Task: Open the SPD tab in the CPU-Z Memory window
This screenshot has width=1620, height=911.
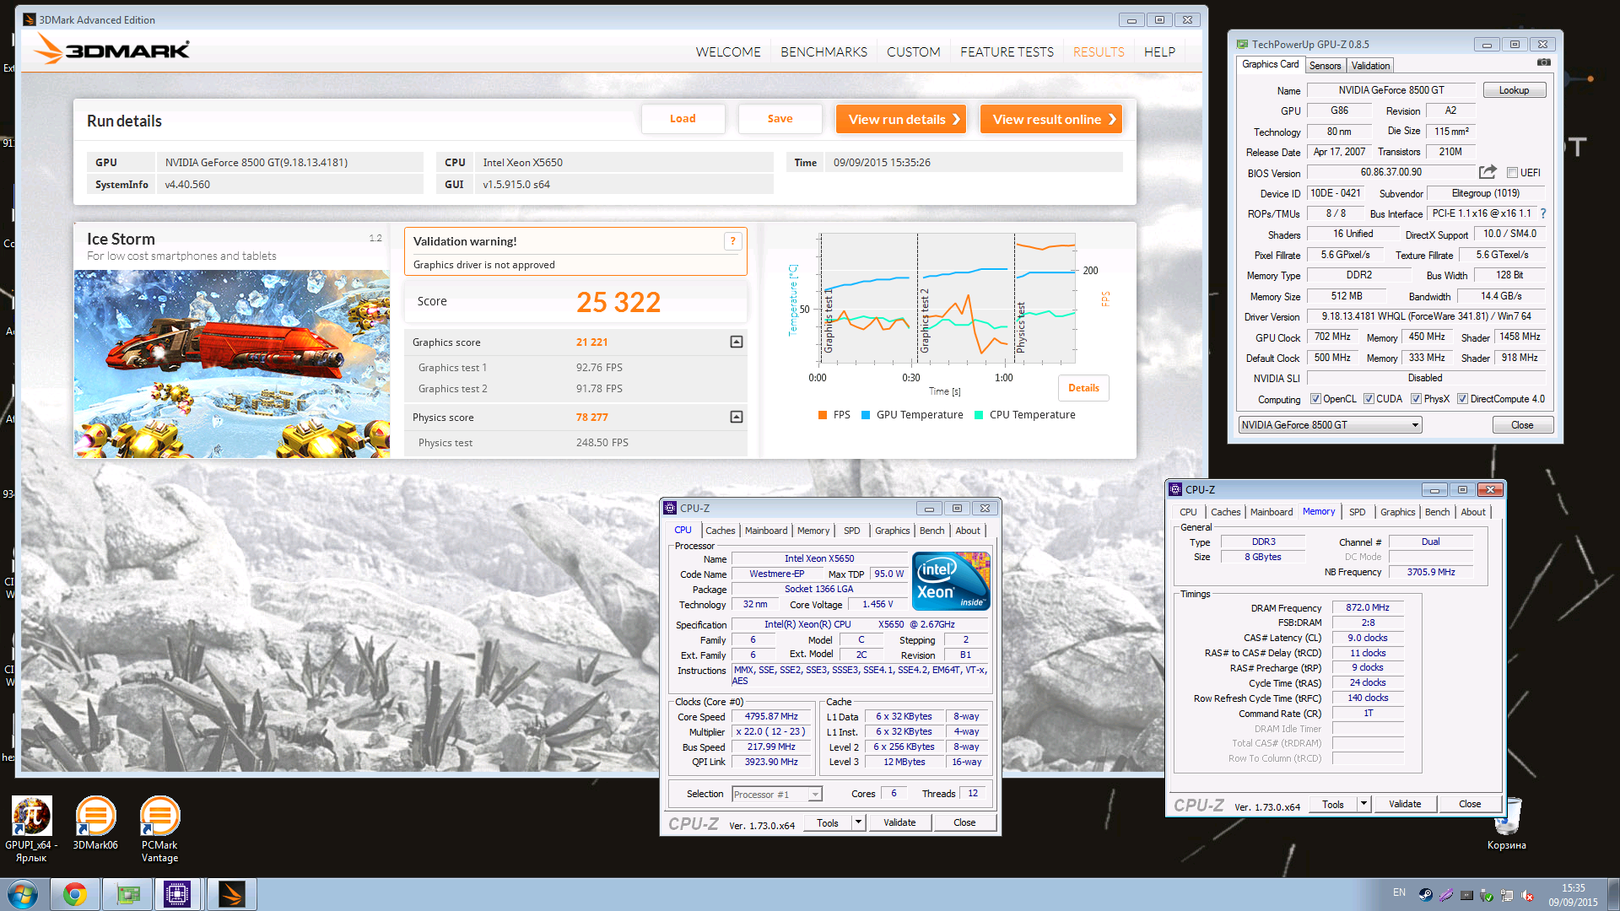Action: click(1357, 512)
